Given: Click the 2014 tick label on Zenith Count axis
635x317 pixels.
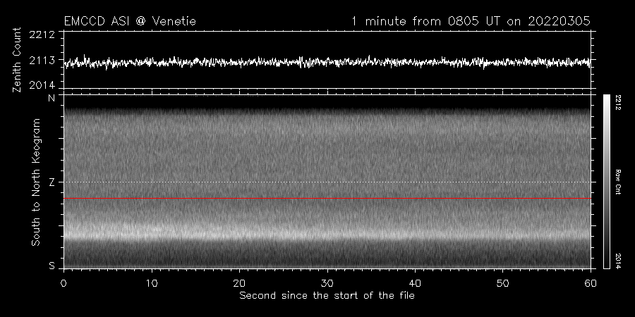Looking at the screenshot, I should tap(42, 85).
